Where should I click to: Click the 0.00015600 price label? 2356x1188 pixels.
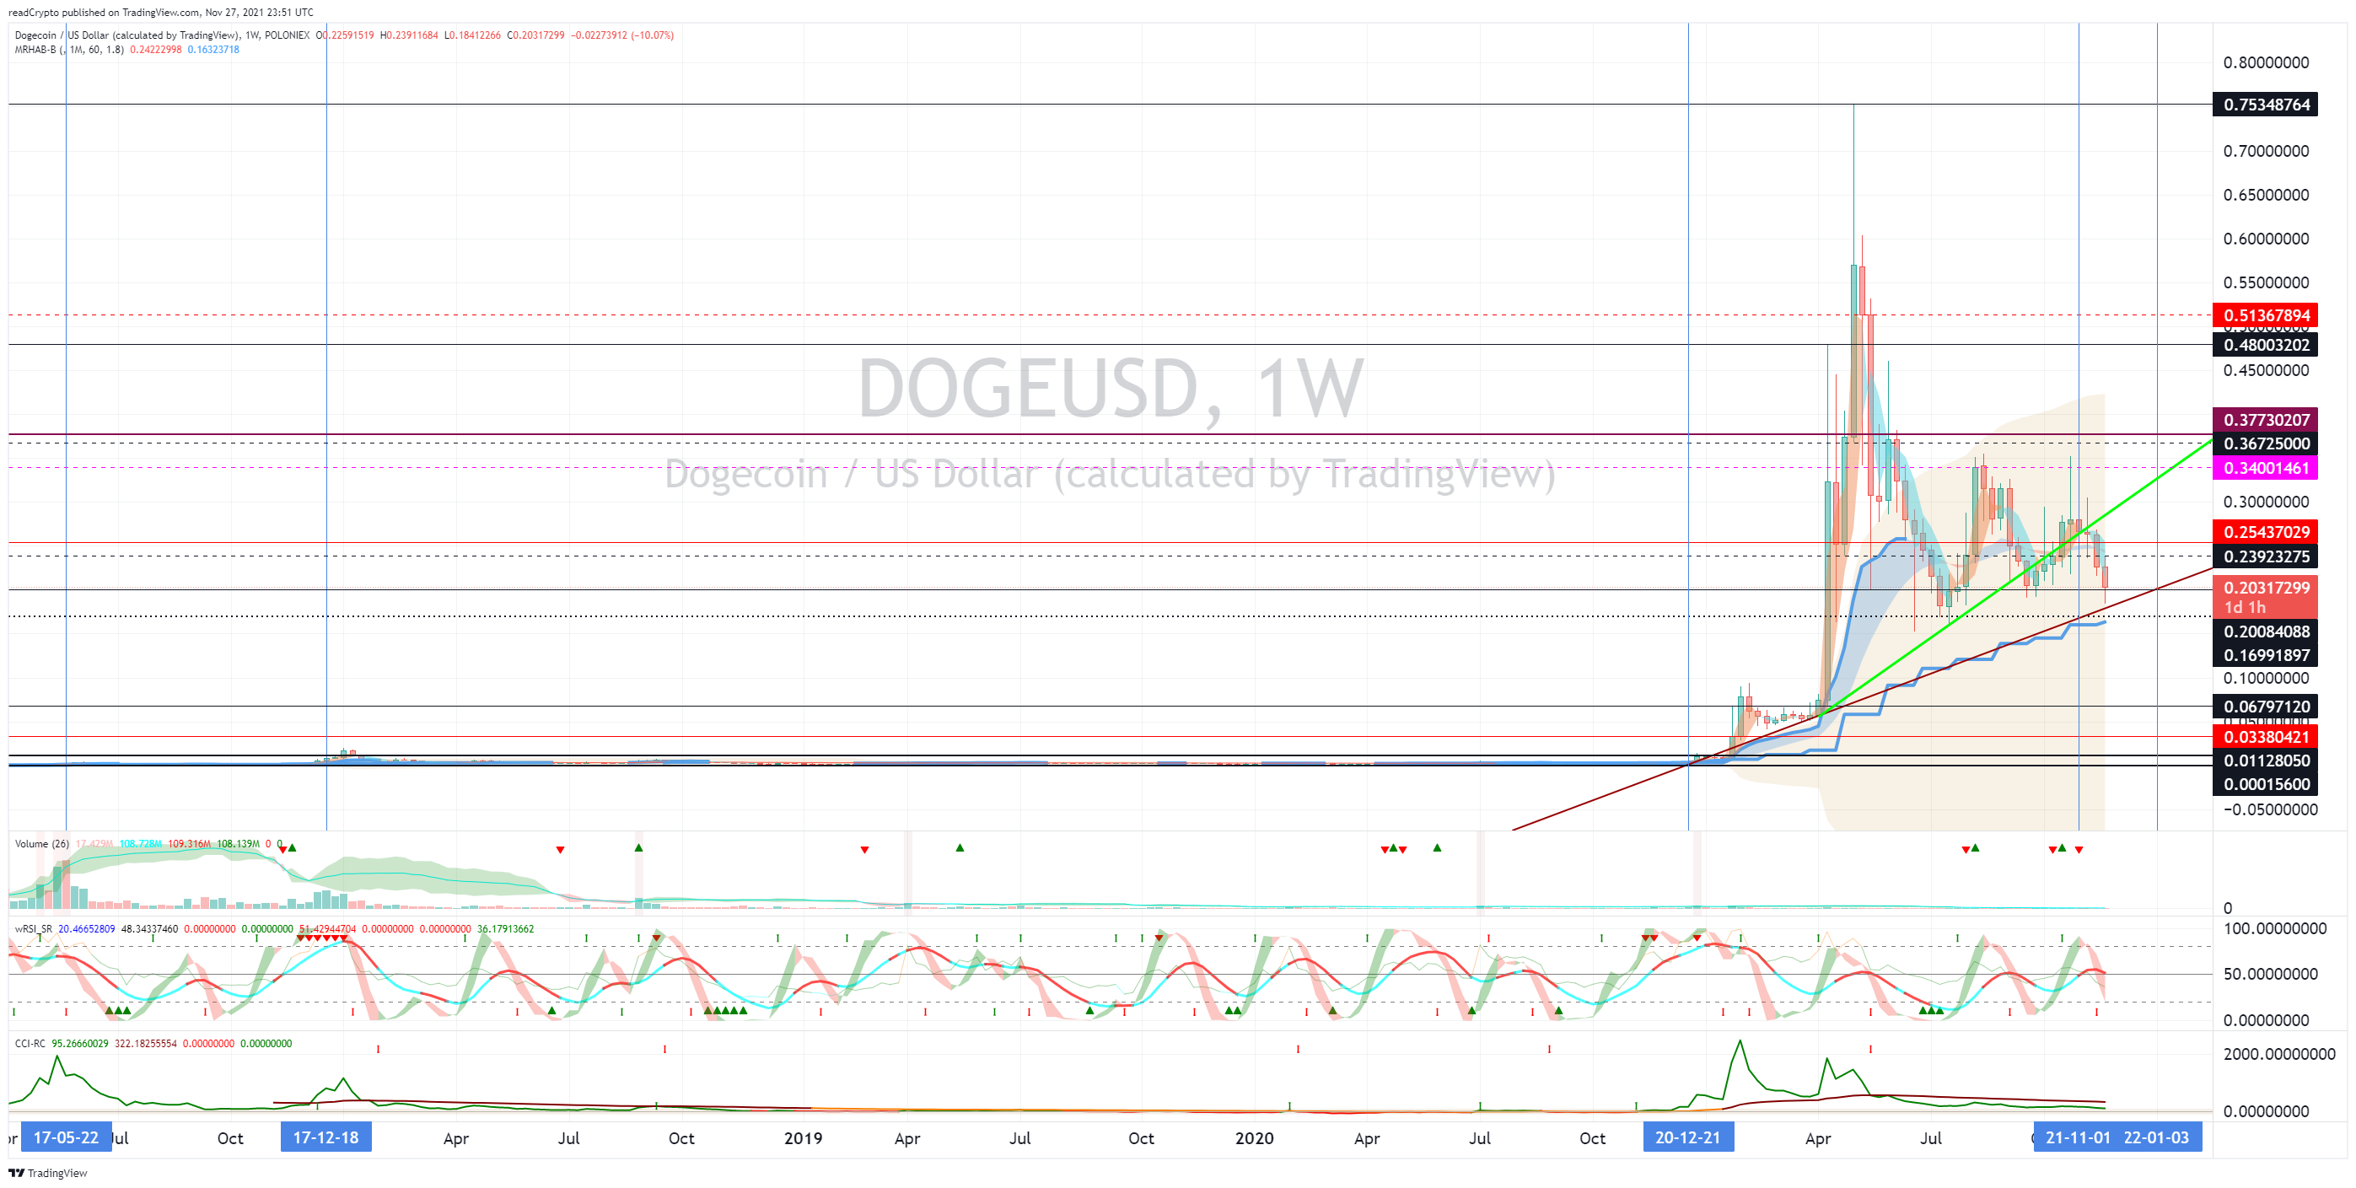tap(2266, 784)
